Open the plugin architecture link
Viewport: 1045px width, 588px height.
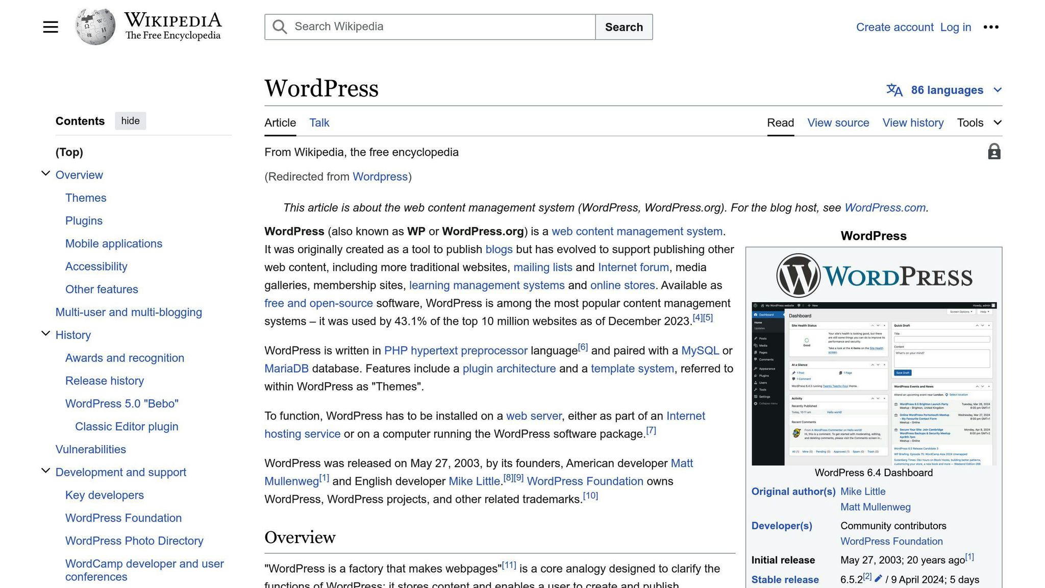pos(509,369)
